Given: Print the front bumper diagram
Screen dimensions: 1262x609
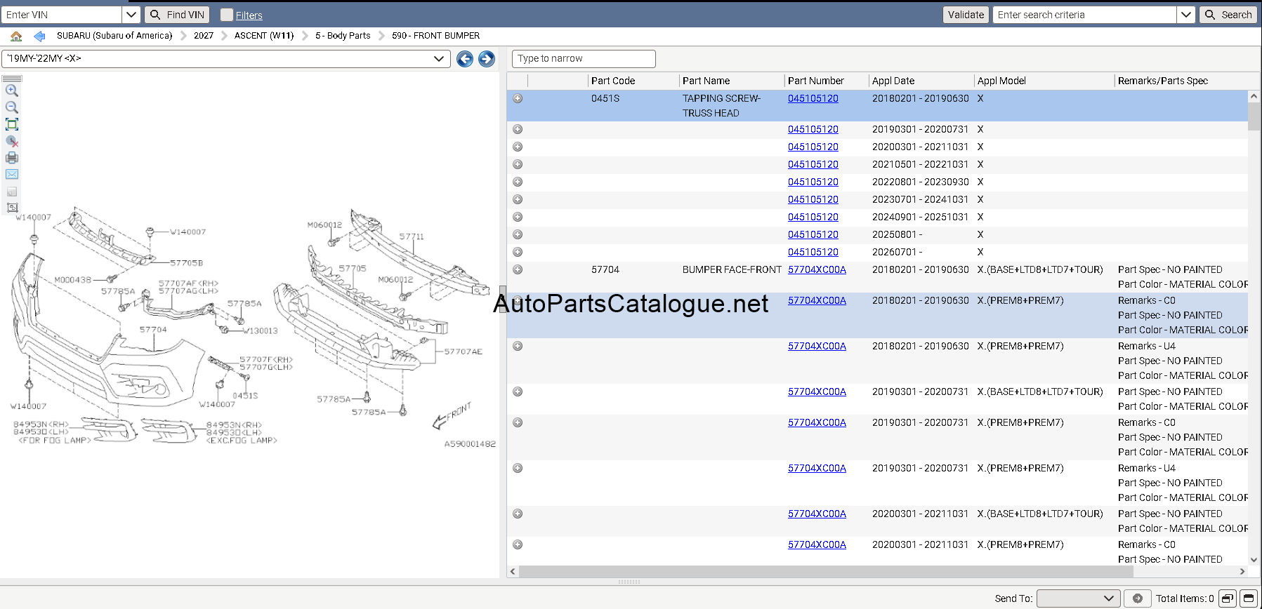Looking at the screenshot, I should click(x=11, y=158).
